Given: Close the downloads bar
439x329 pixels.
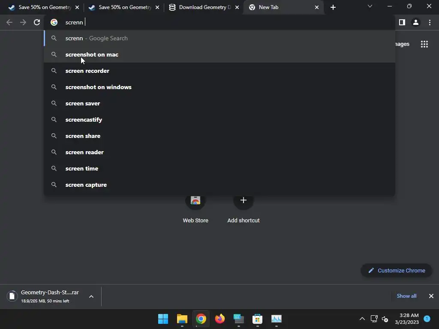Looking at the screenshot, I should point(431,296).
